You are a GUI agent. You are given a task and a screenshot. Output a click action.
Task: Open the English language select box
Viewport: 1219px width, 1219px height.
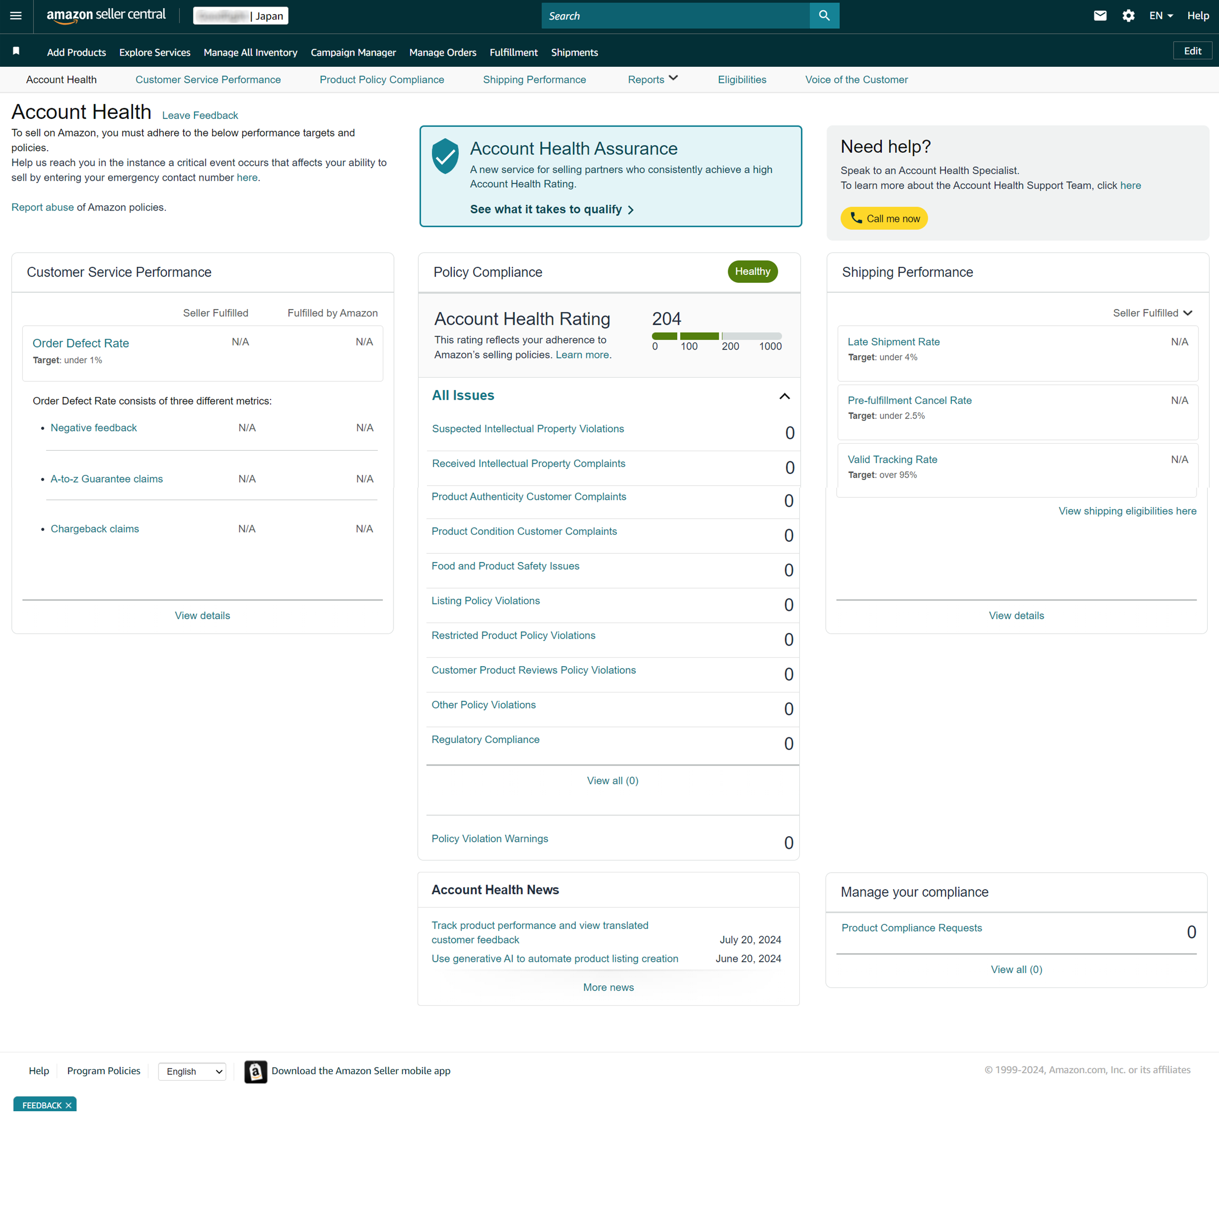point(193,1071)
